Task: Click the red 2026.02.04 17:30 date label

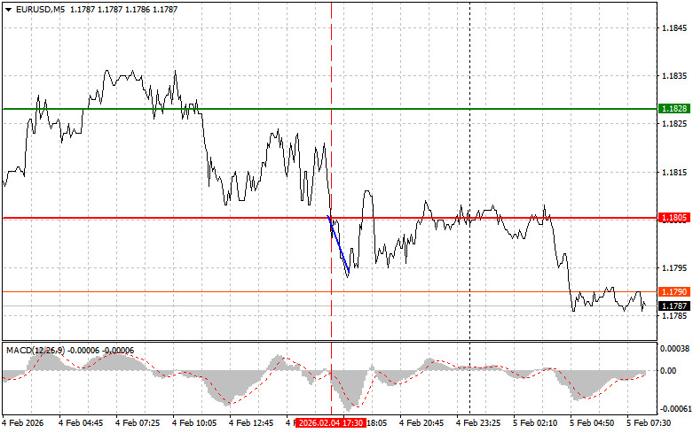Action: (x=331, y=423)
